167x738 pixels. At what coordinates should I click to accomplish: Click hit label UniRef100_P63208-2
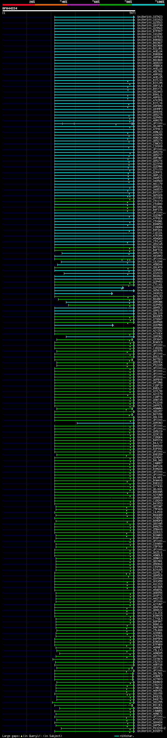pos(151,728)
